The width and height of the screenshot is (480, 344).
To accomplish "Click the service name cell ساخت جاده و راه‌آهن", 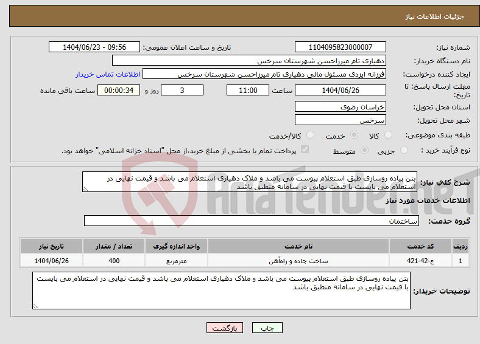I will 298,261.
